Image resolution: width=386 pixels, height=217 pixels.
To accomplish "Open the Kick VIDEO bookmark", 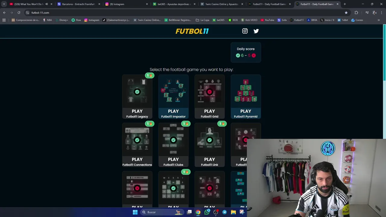I will [x=249, y=20].
